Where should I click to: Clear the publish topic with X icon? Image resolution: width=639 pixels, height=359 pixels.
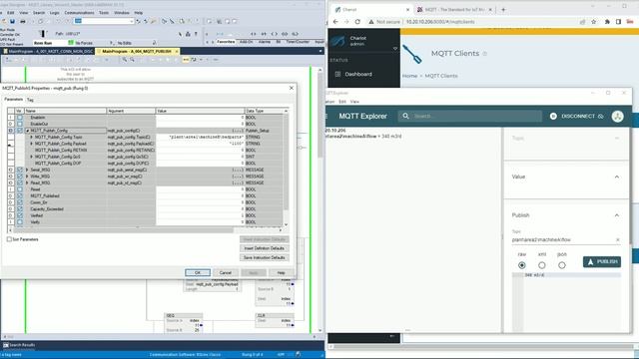click(617, 239)
